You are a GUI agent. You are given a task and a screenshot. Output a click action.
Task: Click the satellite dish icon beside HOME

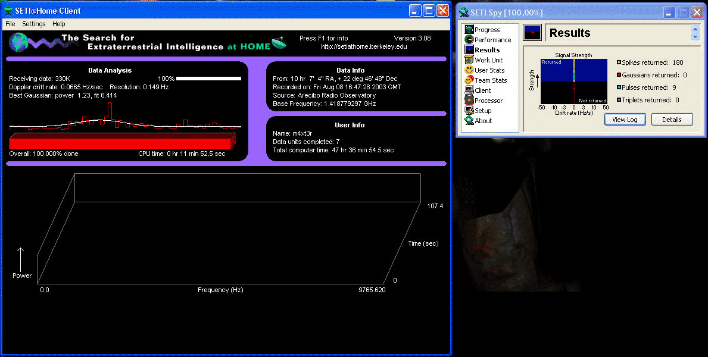pos(279,42)
